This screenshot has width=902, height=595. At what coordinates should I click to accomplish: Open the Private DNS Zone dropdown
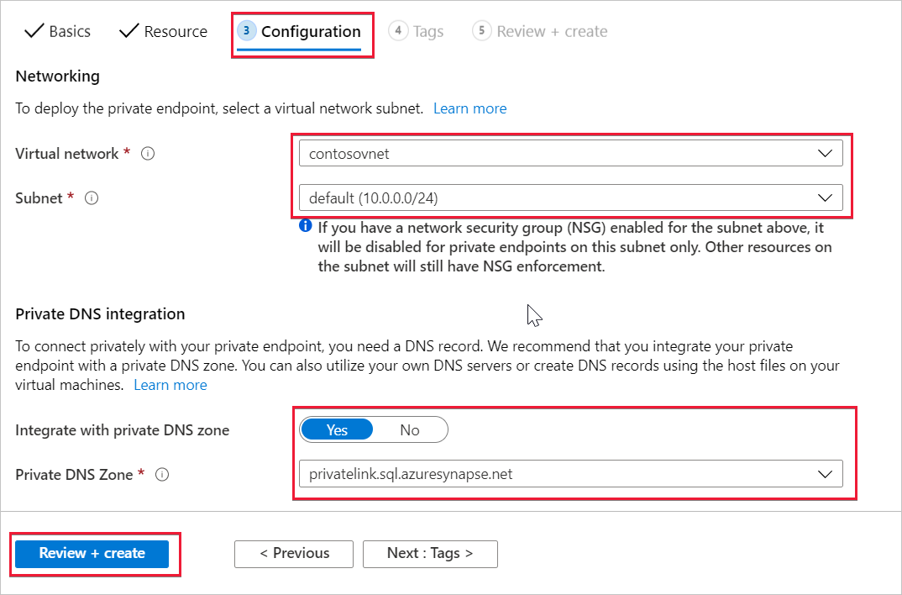coord(570,474)
